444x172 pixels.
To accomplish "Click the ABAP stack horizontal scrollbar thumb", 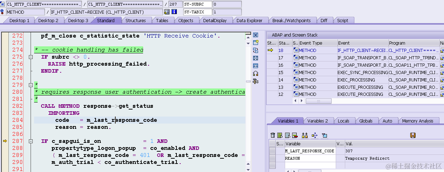I will 318,101.
